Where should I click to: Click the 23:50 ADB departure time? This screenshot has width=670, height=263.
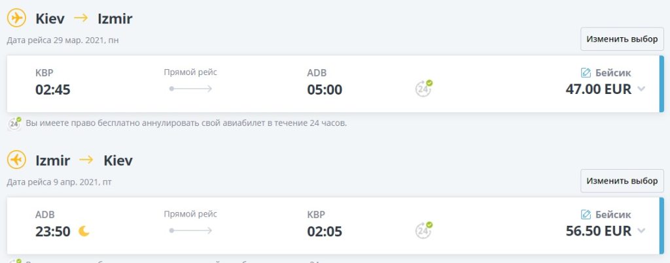[53, 231]
